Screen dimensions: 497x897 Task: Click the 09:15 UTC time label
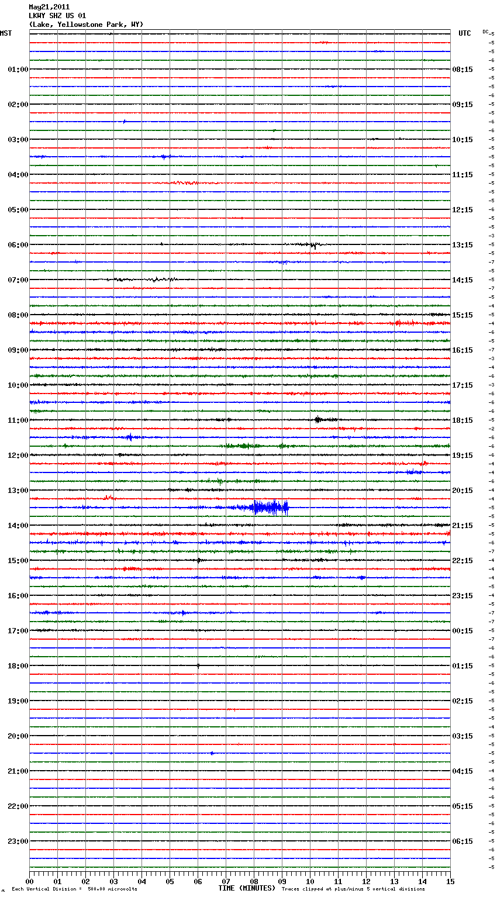tap(463, 105)
